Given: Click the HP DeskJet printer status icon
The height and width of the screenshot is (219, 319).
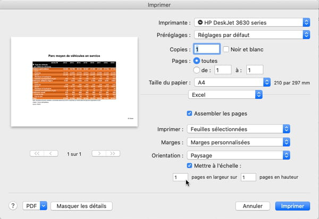Looking at the screenshot, I should tap(200, 22).
